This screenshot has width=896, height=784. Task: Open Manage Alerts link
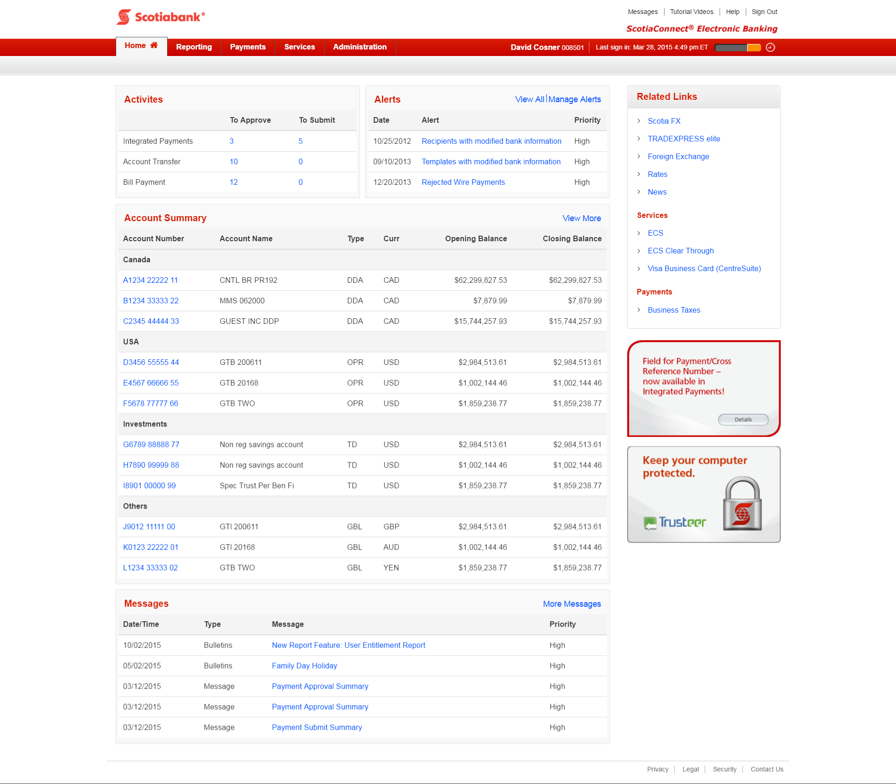[574, 99]
